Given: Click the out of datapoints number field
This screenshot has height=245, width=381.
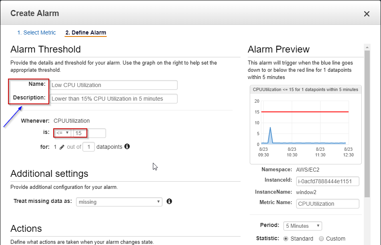Looking at the screenshot, I should [89, 147].
